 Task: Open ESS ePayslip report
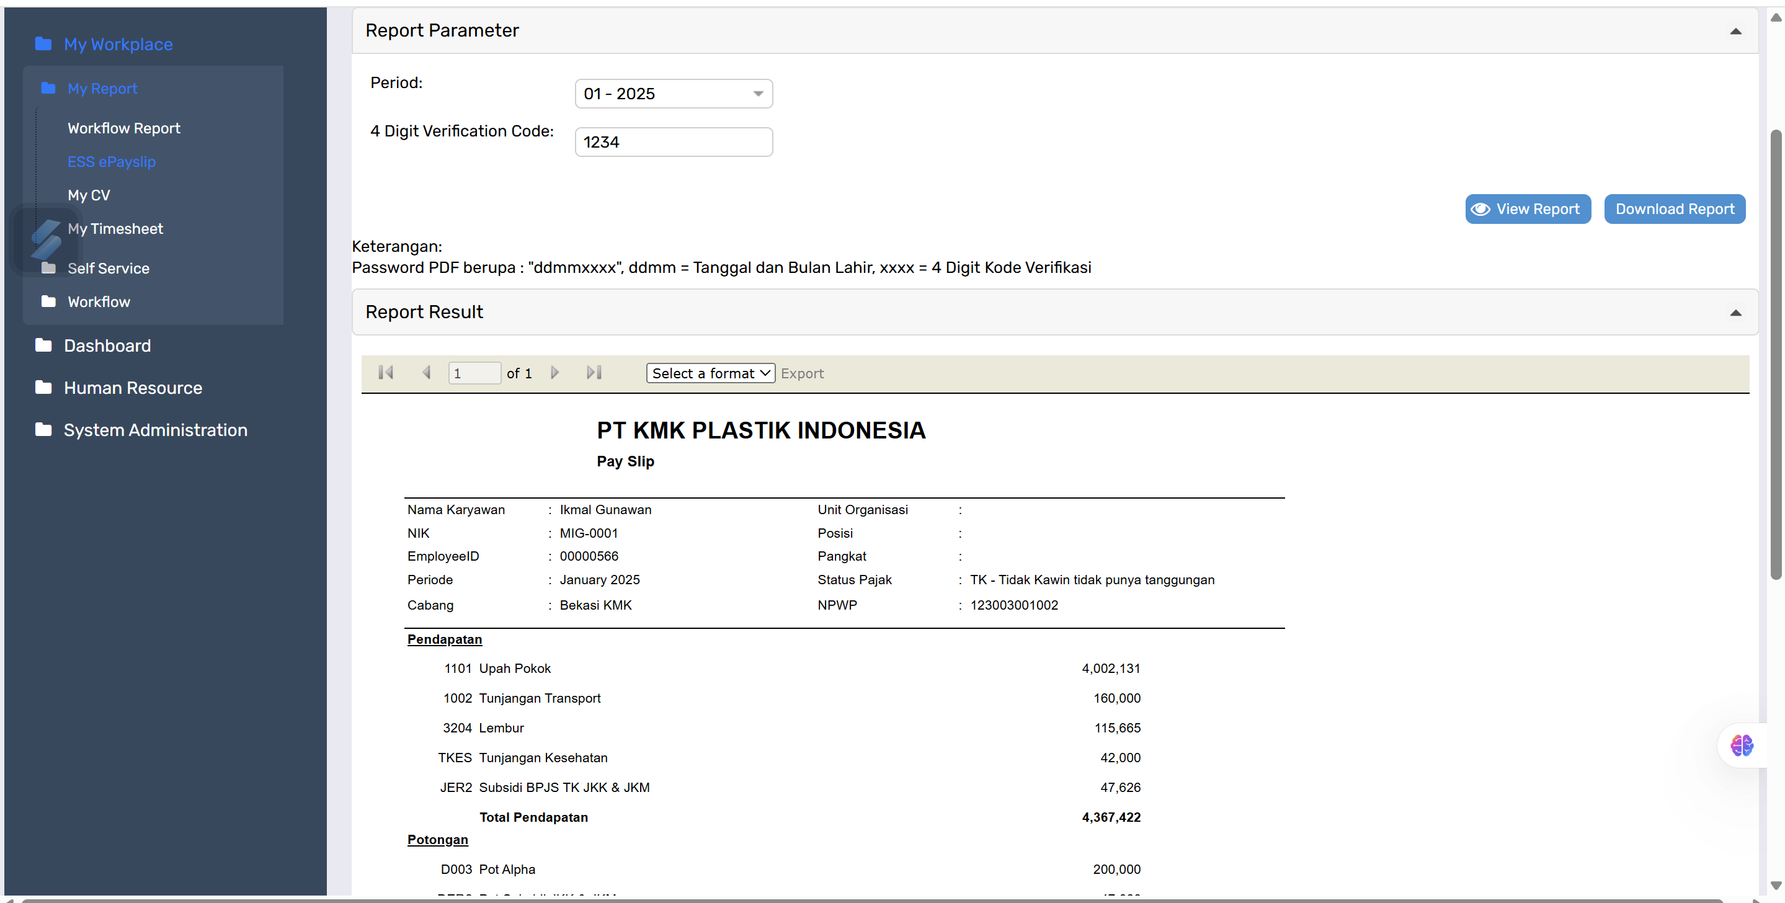click(112, 161)
